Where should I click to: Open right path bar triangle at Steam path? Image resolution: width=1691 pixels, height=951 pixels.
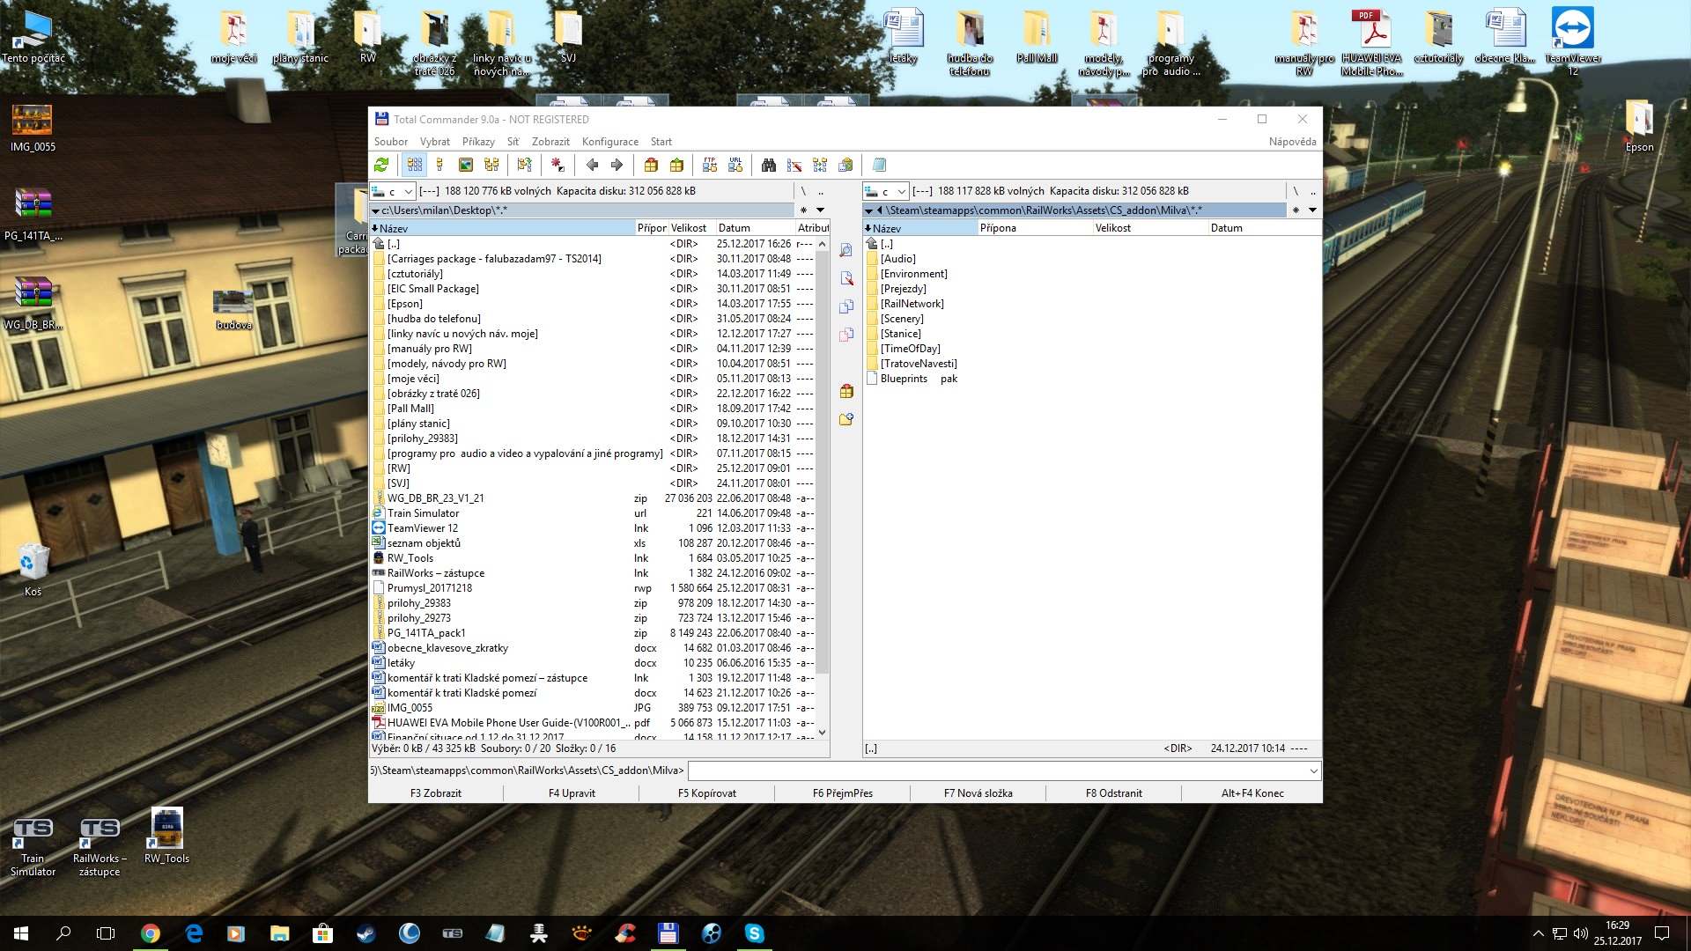(869, 210)
